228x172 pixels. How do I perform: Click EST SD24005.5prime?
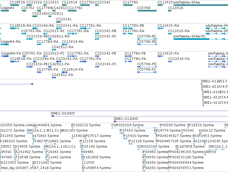(x=16, y=149)
